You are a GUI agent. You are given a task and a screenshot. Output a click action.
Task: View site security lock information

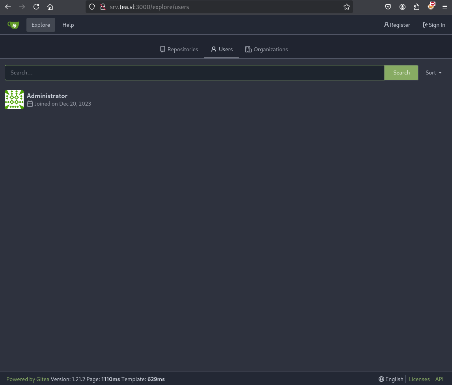tap(103, 7)
